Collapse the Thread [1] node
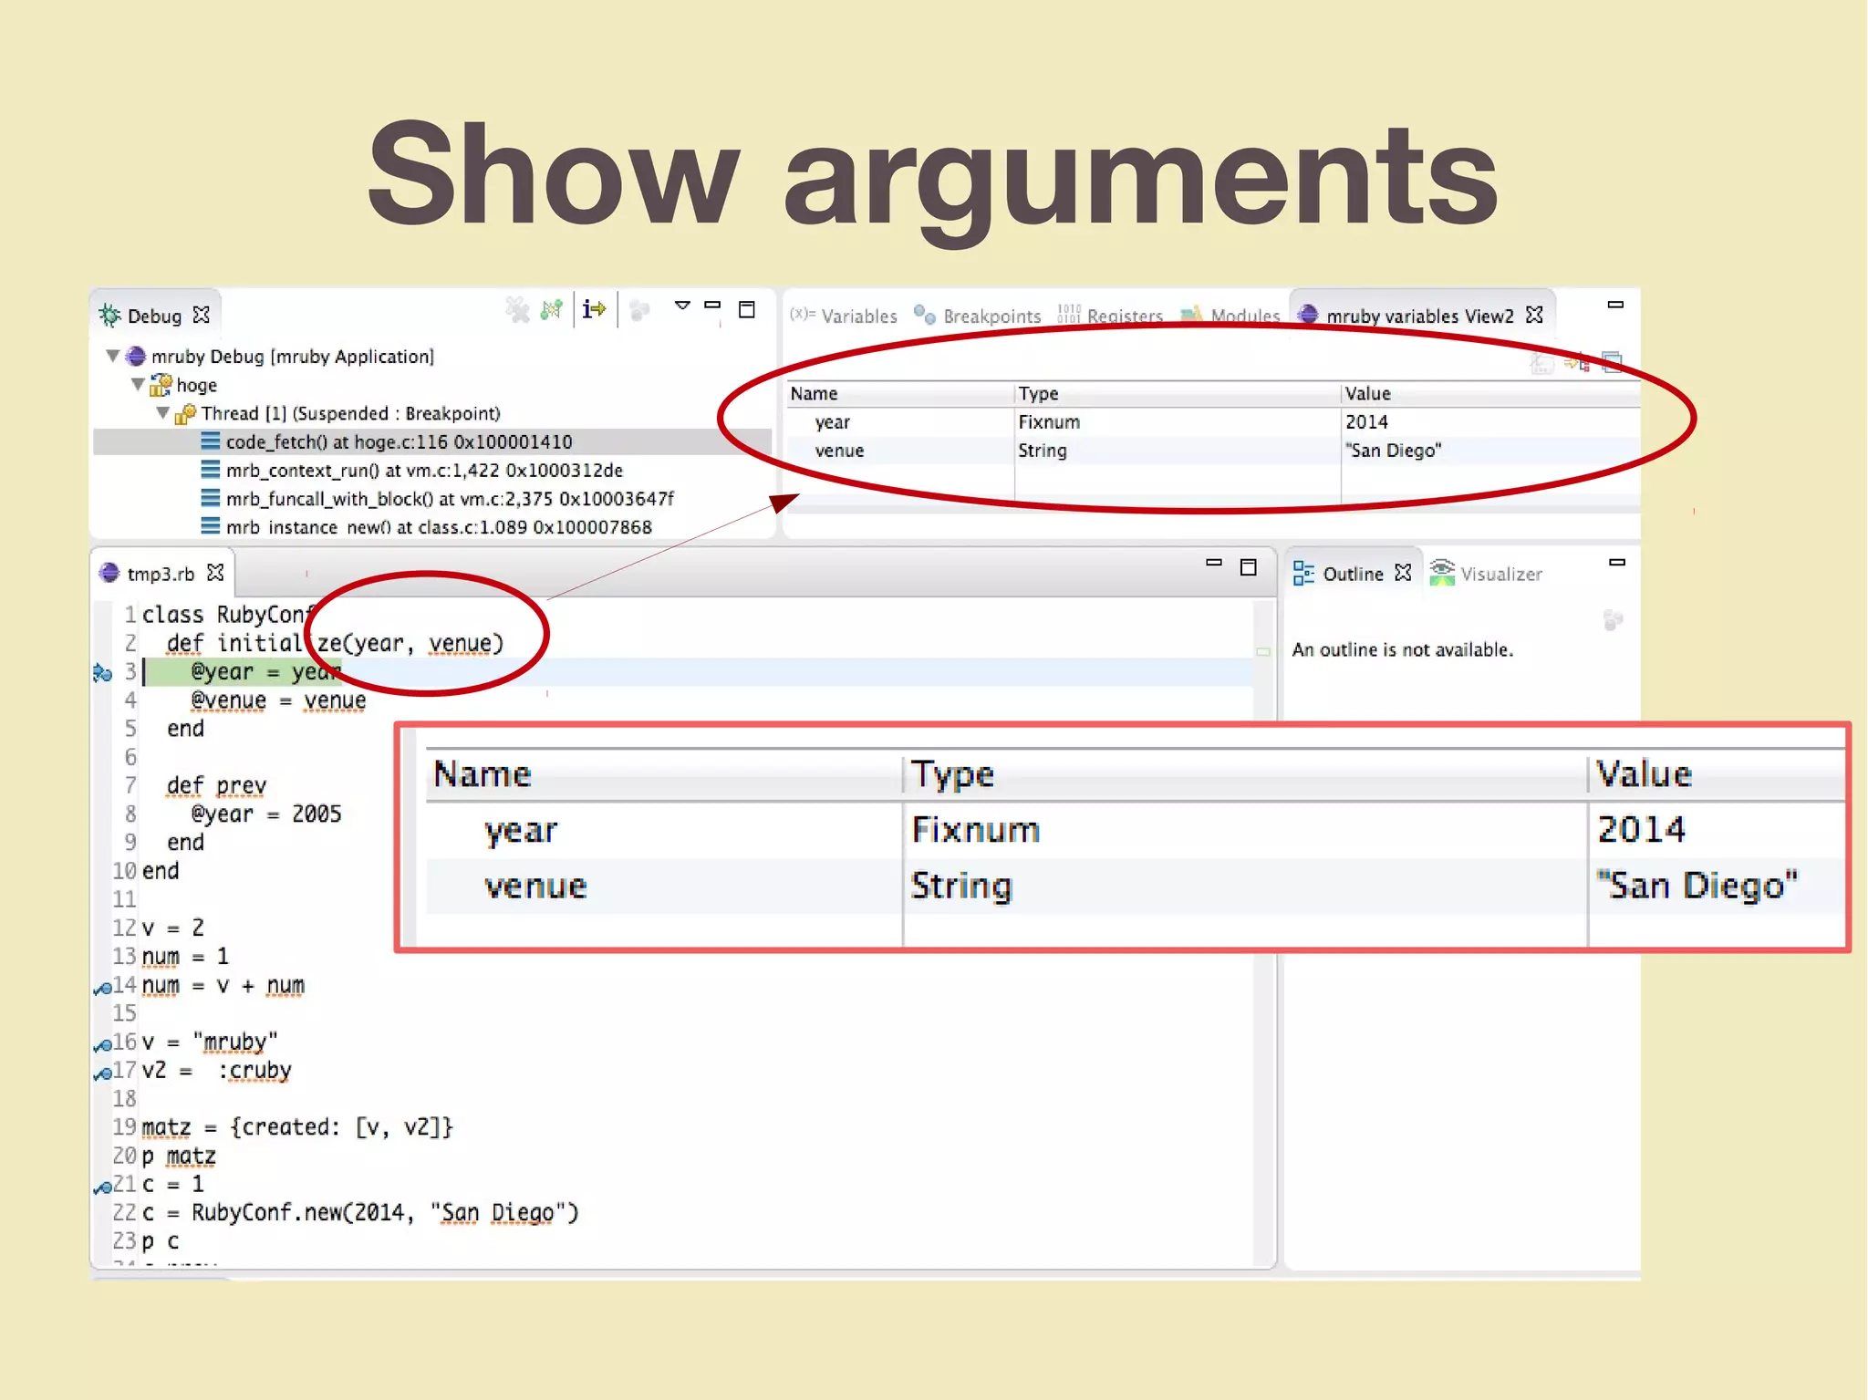1868x1400 pixels. 162,412
